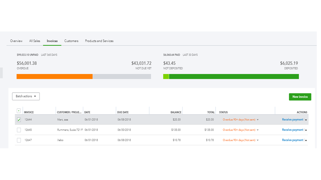The height and width of the screenshot is (180, 321).
Task: Open actions arrow for Rummens, Susie invoice
Action: 306,130
